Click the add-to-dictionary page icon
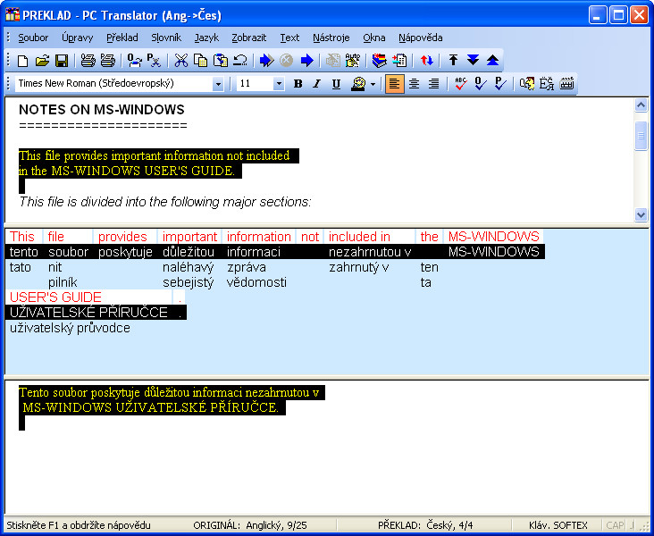This screenshot has width=654, height=536. click(399, 61)
